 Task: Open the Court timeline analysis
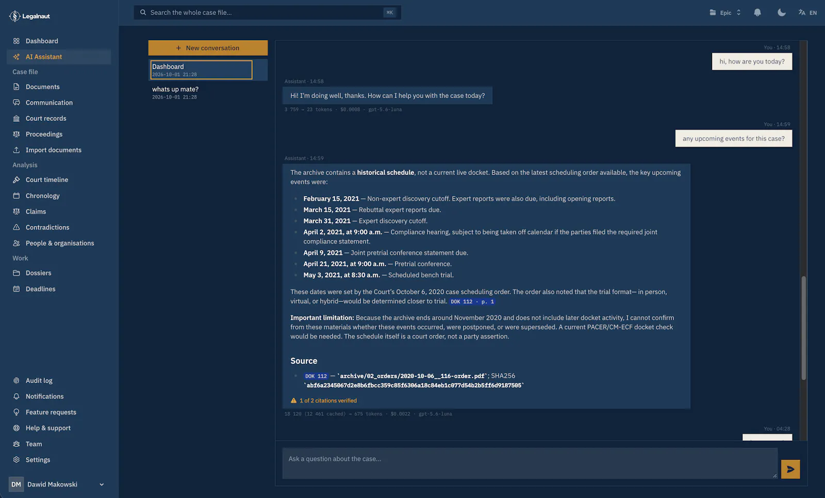(59, 180)
